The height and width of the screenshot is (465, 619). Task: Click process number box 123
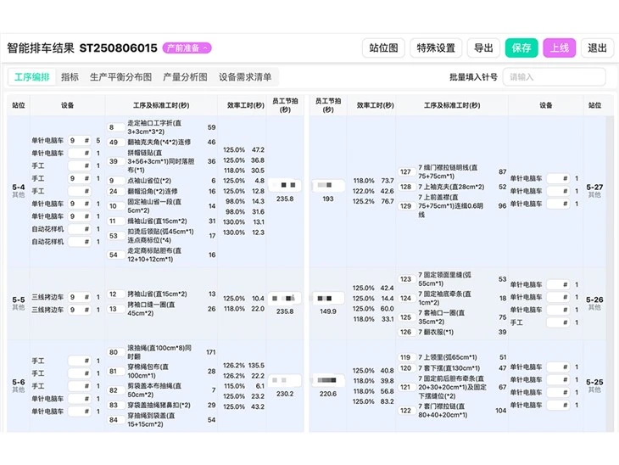coord(407,279)
